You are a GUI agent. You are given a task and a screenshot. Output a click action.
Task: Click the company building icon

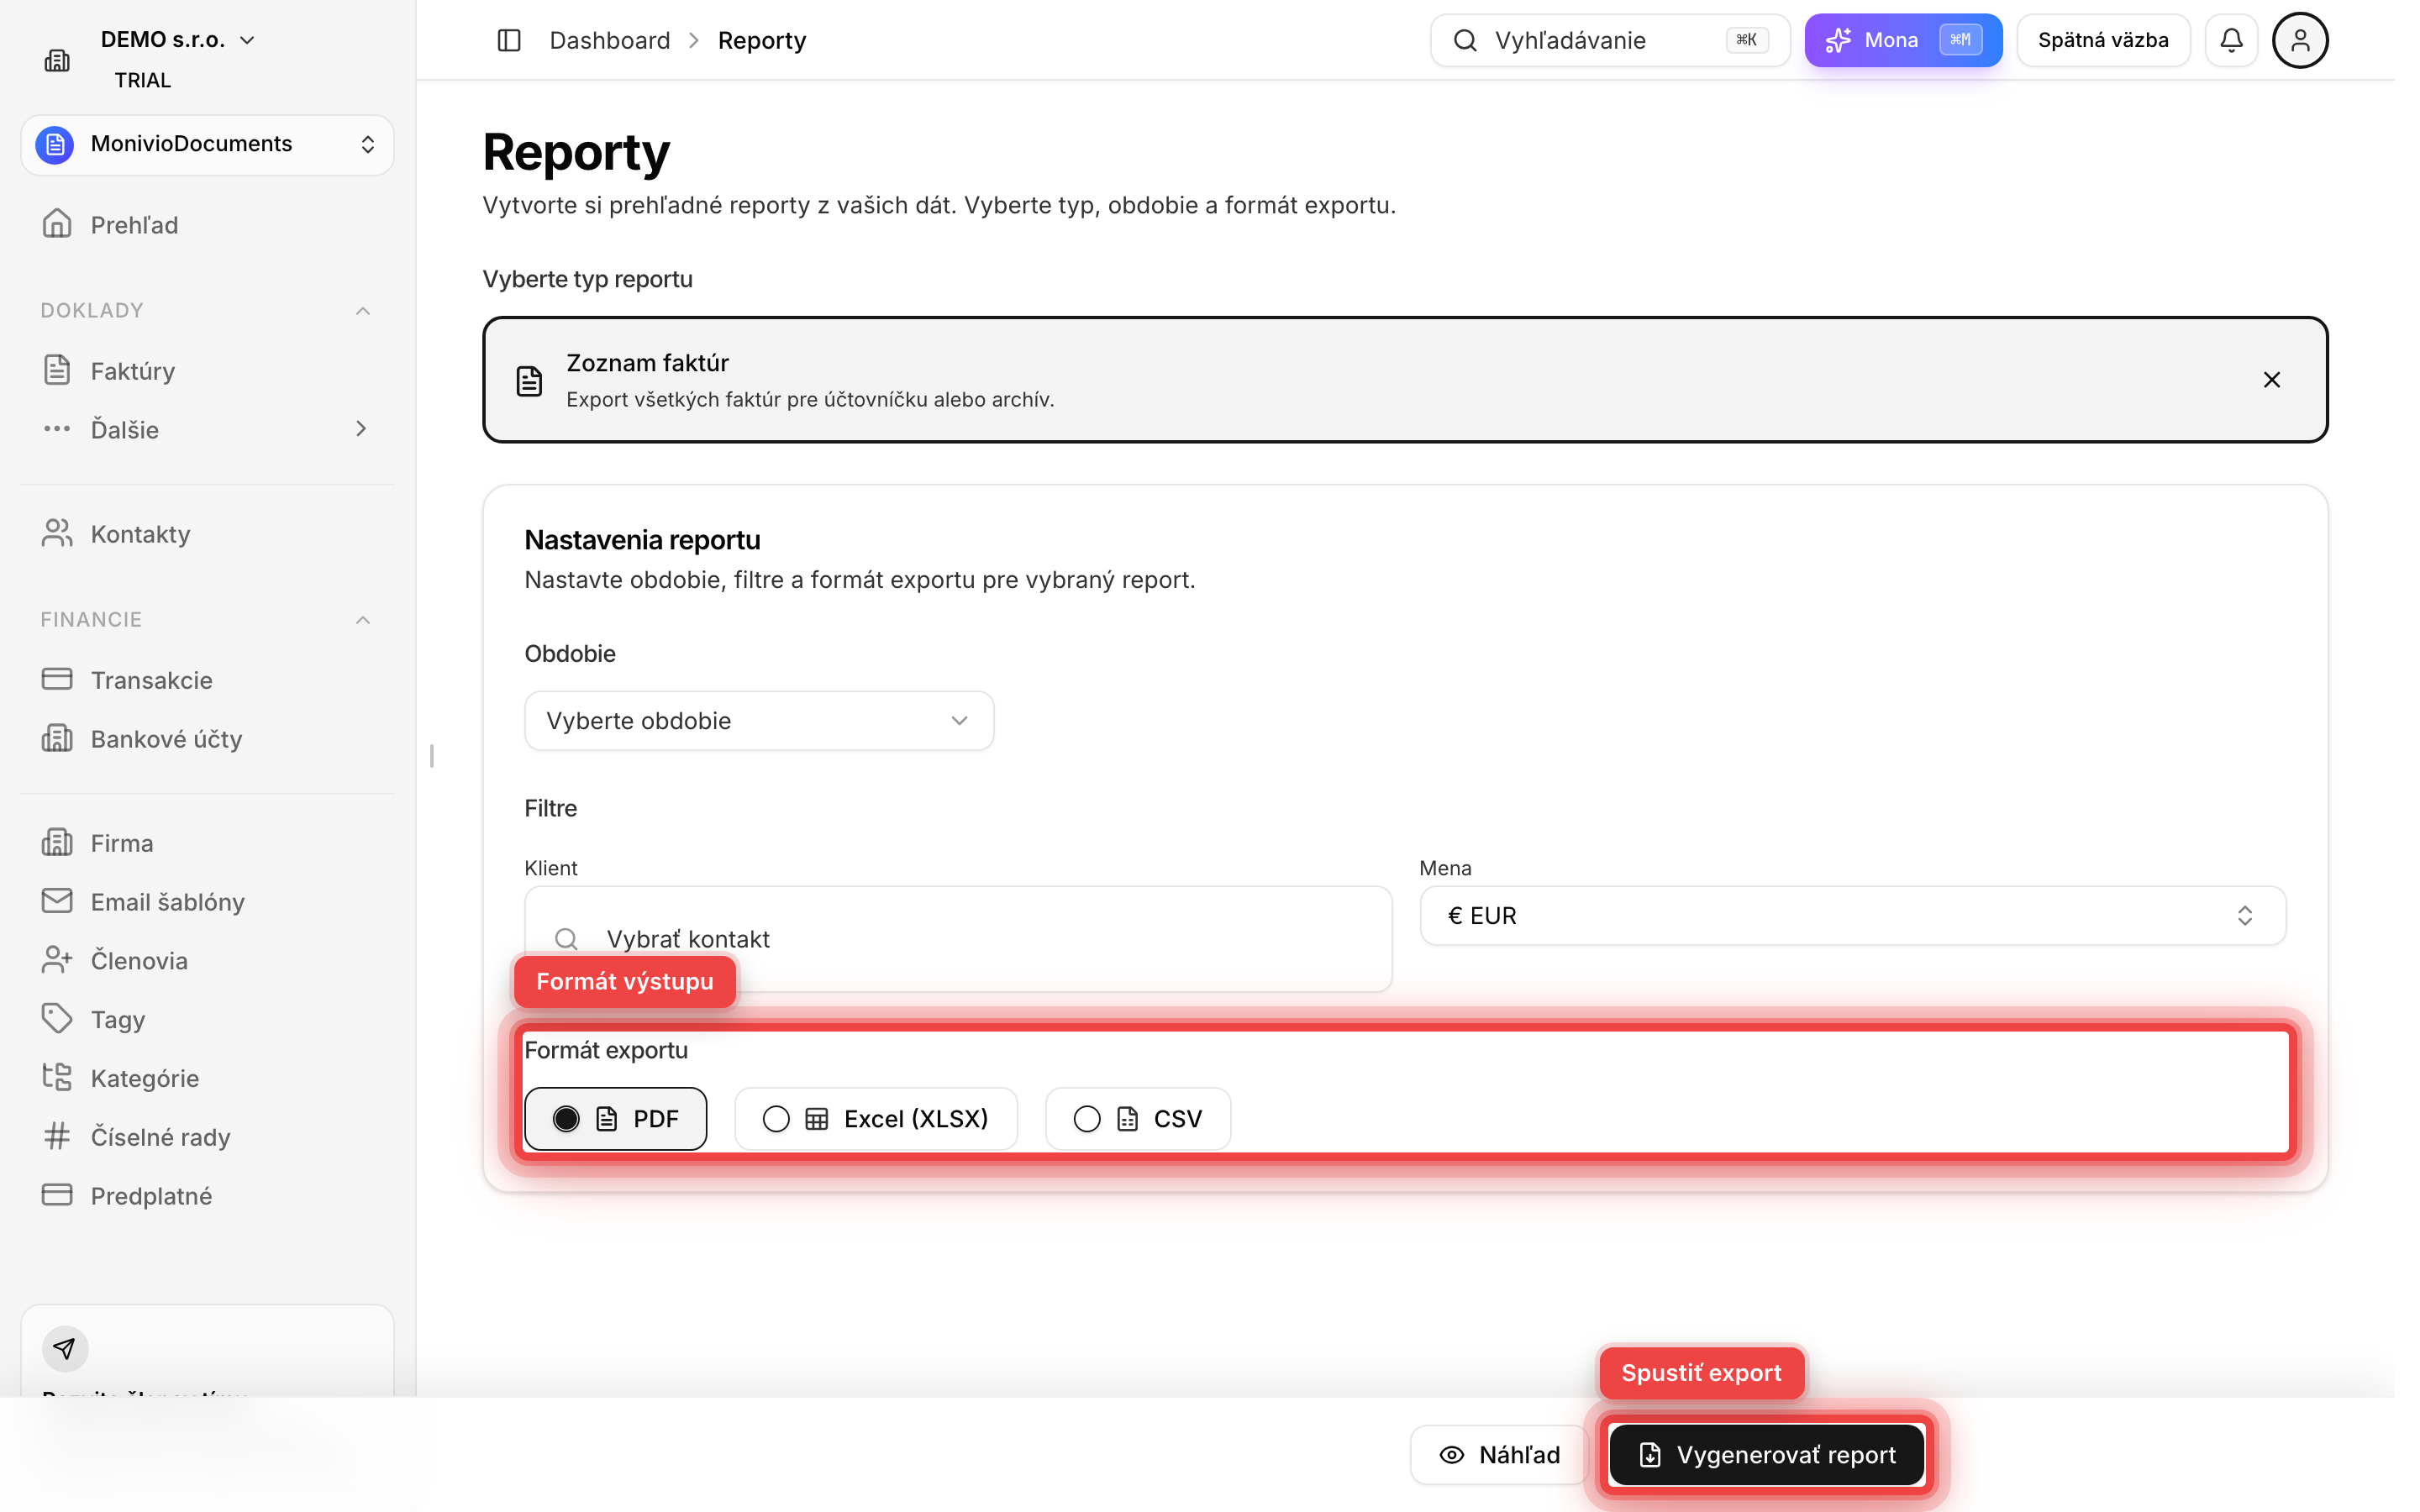[x=57, y=60]
